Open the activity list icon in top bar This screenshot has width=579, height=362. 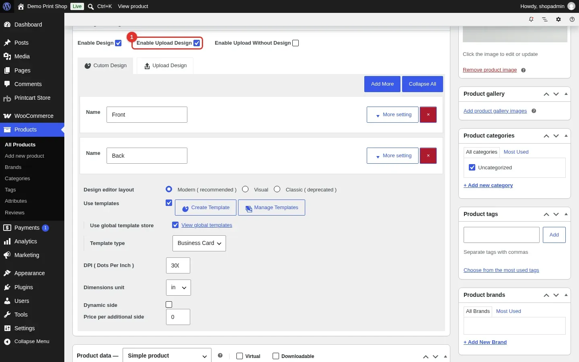point(545,19)
